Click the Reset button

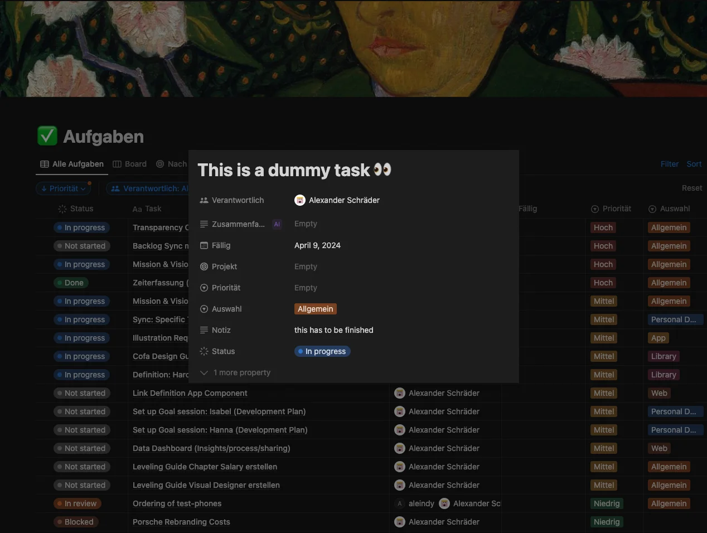coord(691,188)
